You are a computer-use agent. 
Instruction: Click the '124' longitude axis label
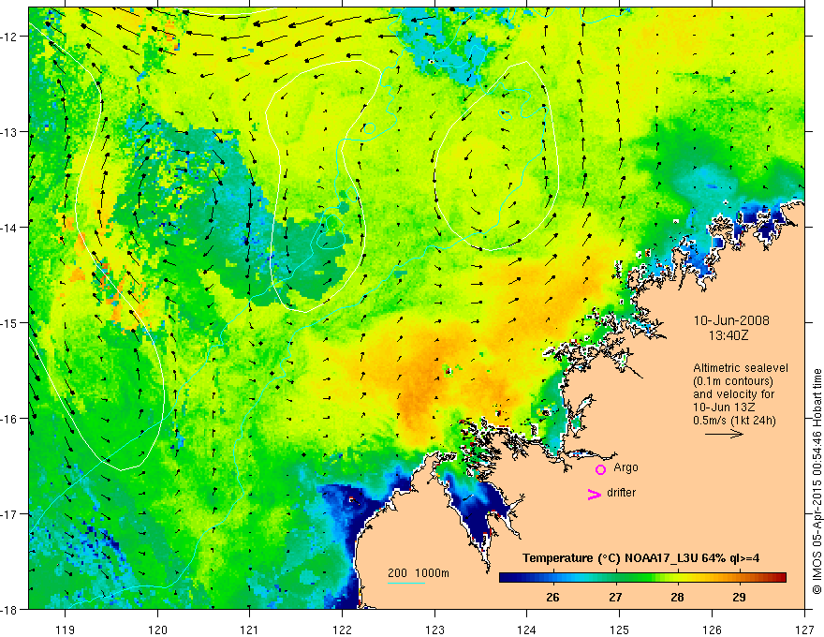click(x=526, y=630)
